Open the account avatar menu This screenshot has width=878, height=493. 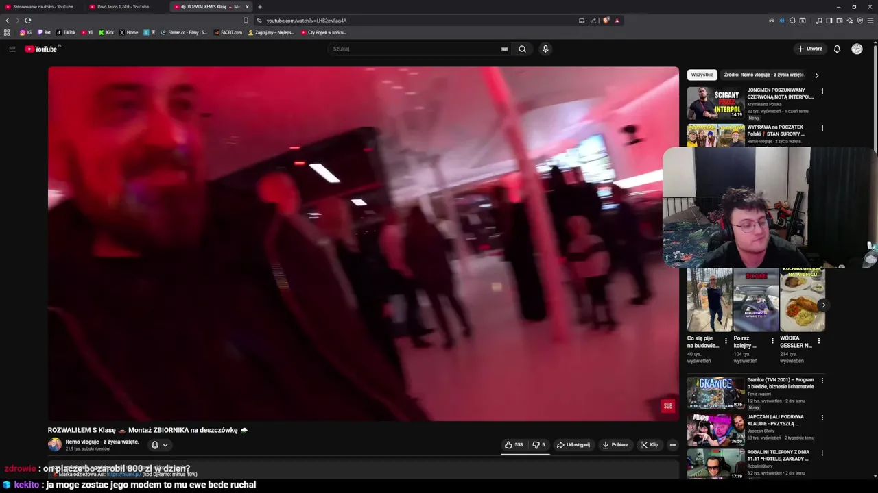pos(857,49)
